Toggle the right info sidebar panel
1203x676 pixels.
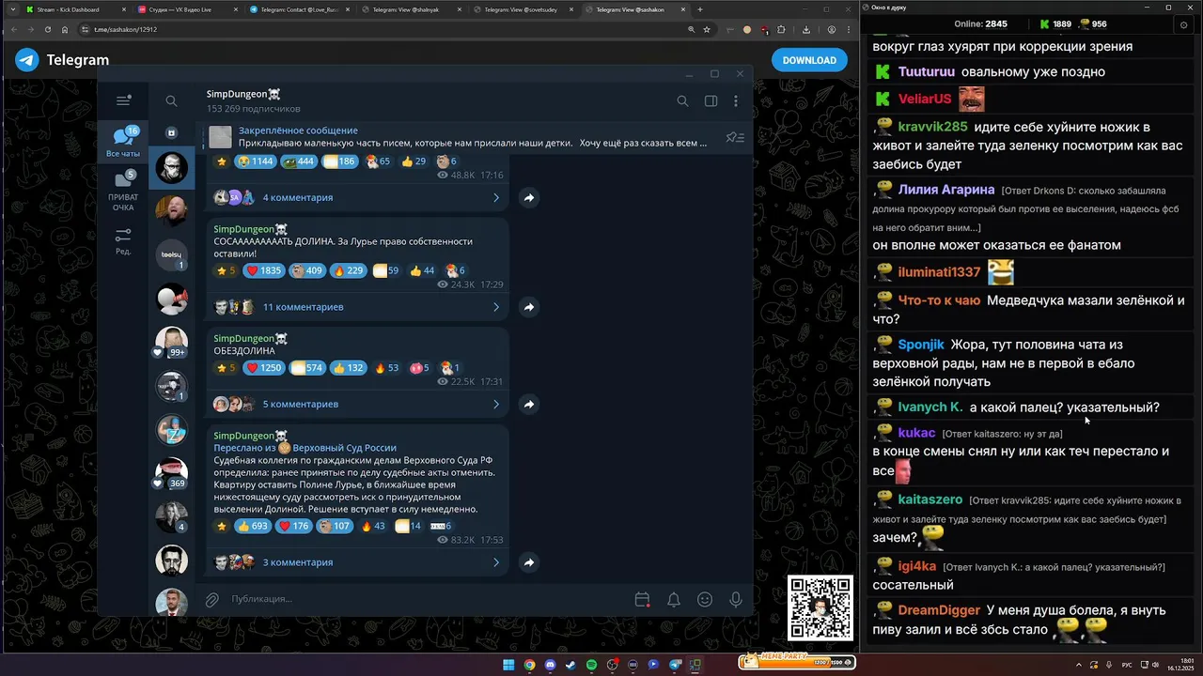click(x=711, y=101)
